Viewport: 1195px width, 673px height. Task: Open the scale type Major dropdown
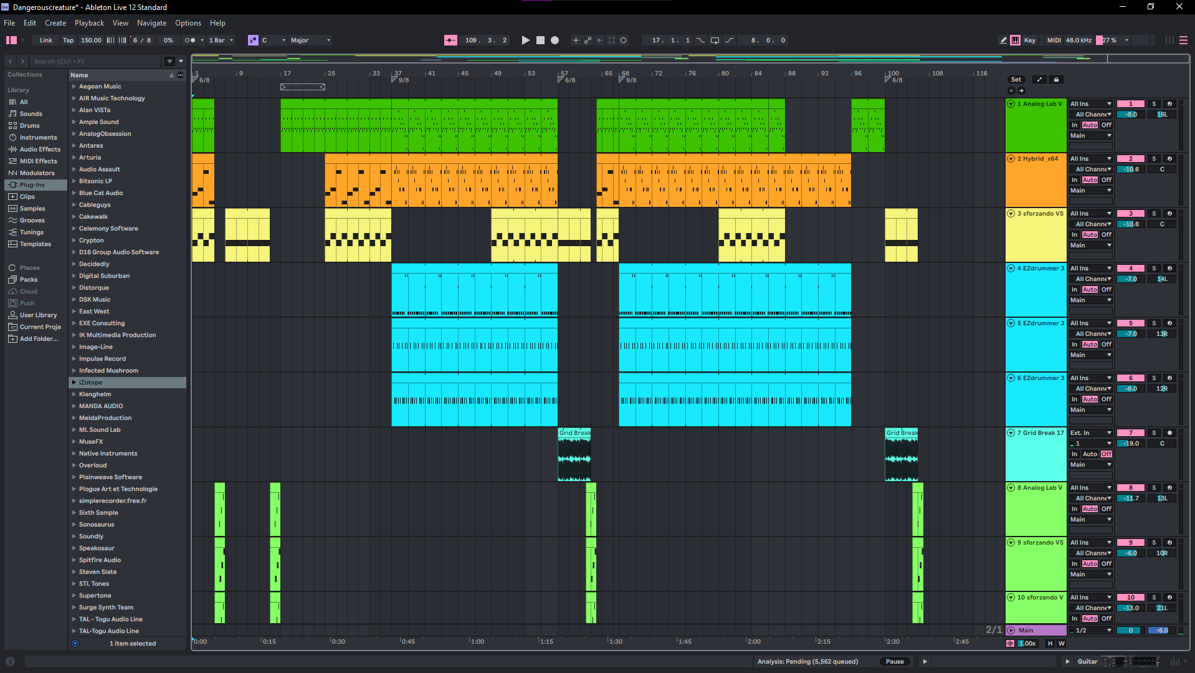point(310,41)
